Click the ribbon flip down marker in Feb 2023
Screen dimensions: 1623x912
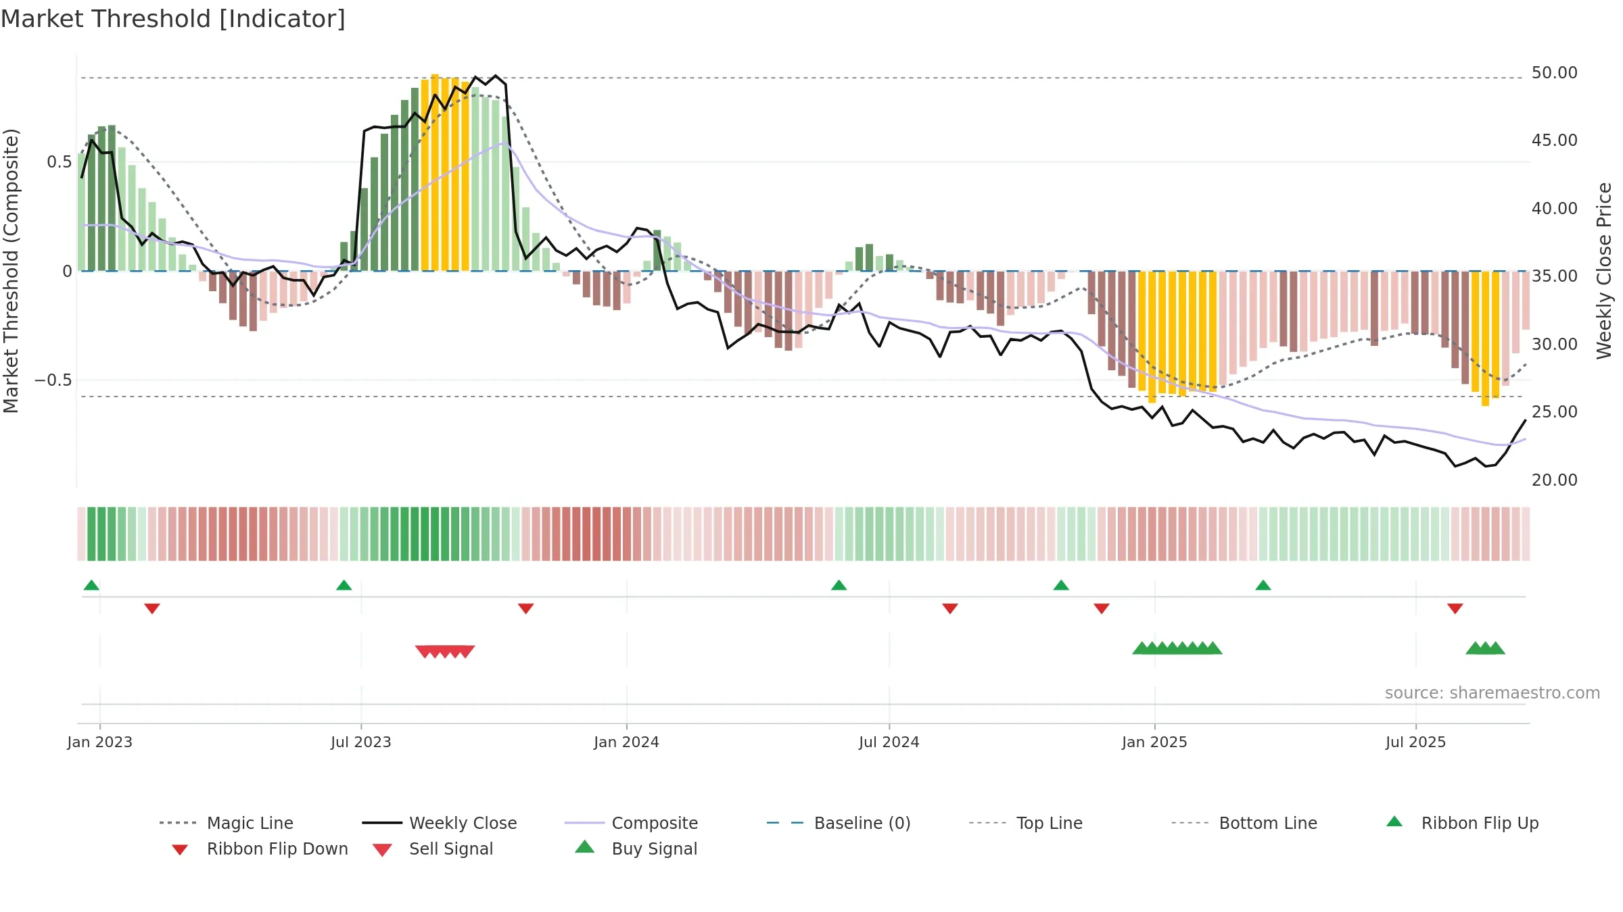pyautogui.click(x=152, y=609)
